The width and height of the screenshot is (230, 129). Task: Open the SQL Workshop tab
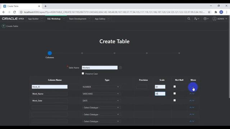[x=54, y=19]
